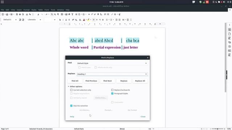Open the Tools menu
The height and width of the screenshot is (130, 232).
(53, 10)
